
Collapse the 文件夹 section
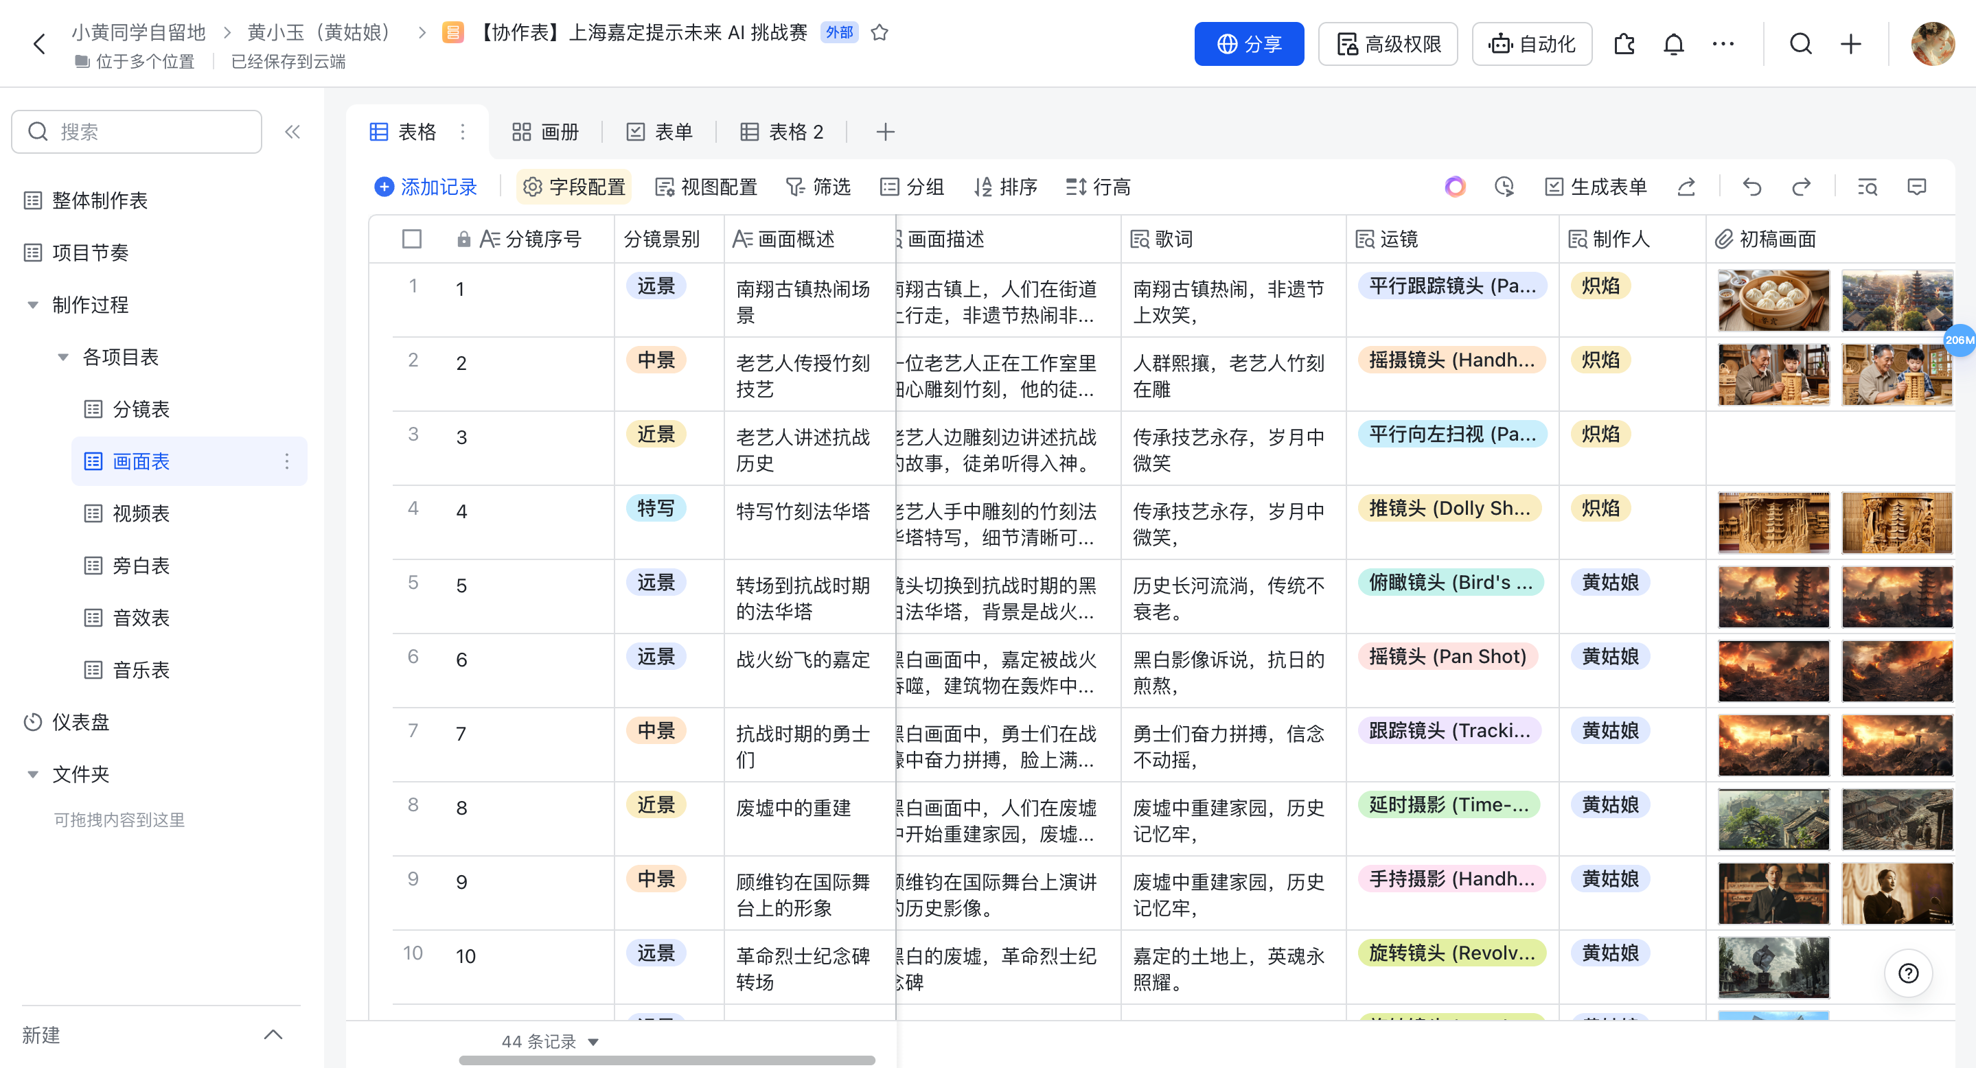pyautogui.click(x=33, y=774)
